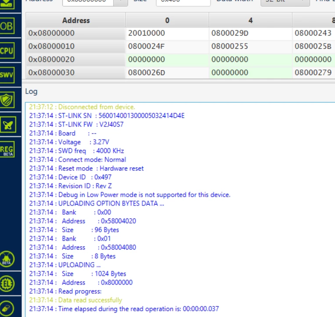
Task: Click the Log panel label
Action: (31, 92)
